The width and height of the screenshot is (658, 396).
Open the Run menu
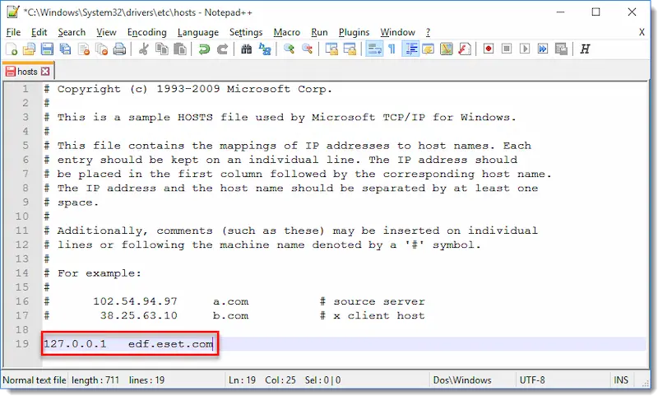coord(319,32)
